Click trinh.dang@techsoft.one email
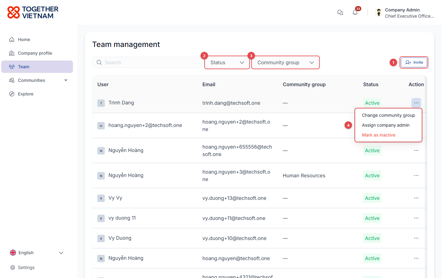Viewport: 445px width, 278px height. point(231,103)
